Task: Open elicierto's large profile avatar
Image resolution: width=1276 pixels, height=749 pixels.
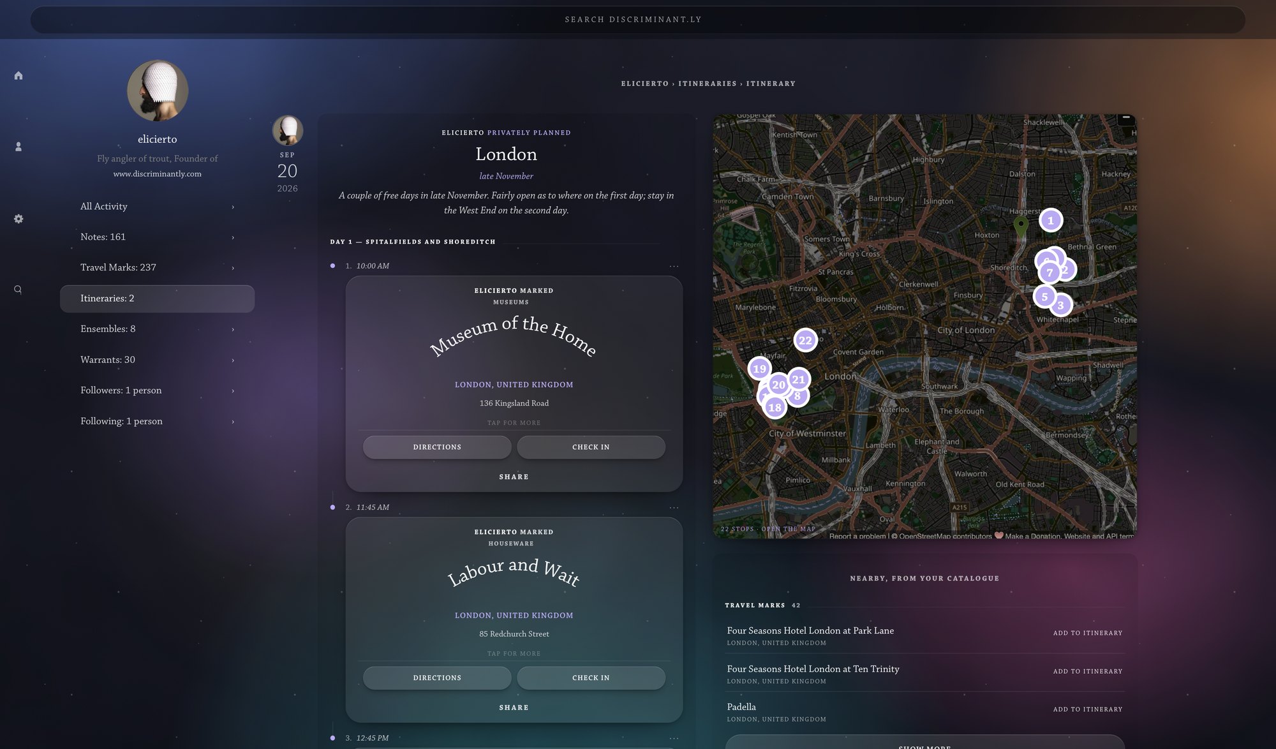Action: click(157, 91)
